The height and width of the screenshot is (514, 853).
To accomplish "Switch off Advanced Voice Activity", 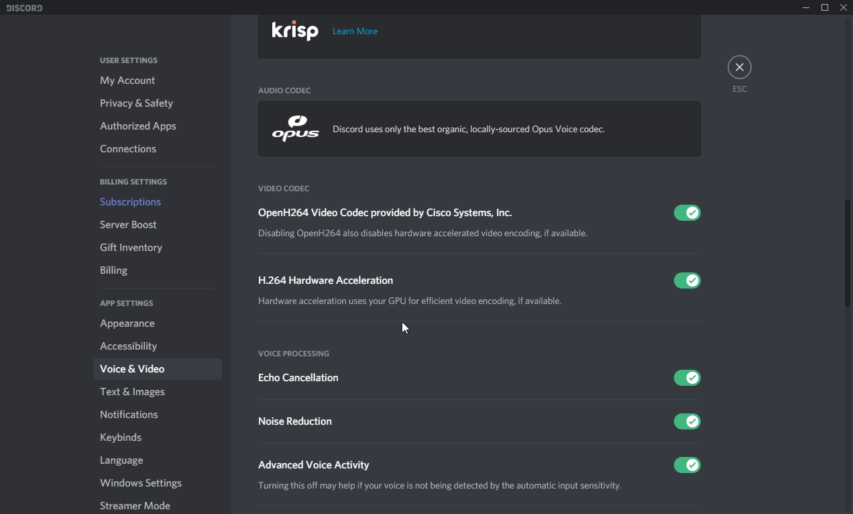I will point(687,465).
